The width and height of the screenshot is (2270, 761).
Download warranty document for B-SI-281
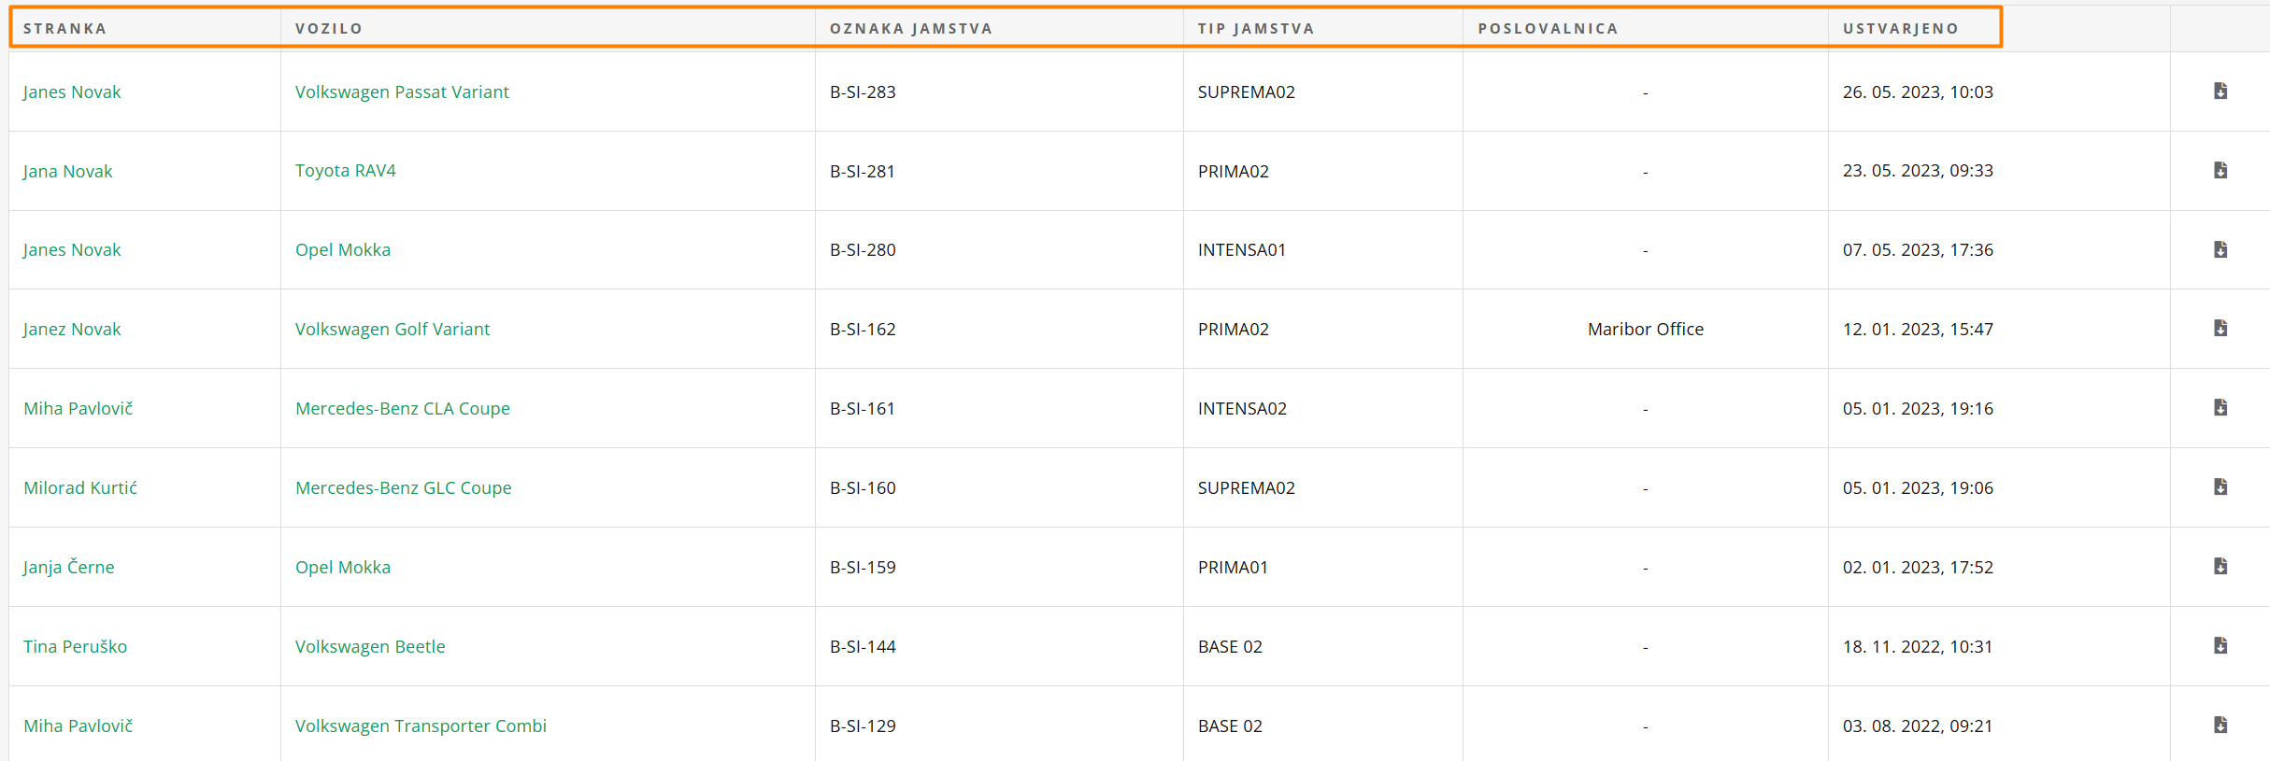click(2220, 171)
